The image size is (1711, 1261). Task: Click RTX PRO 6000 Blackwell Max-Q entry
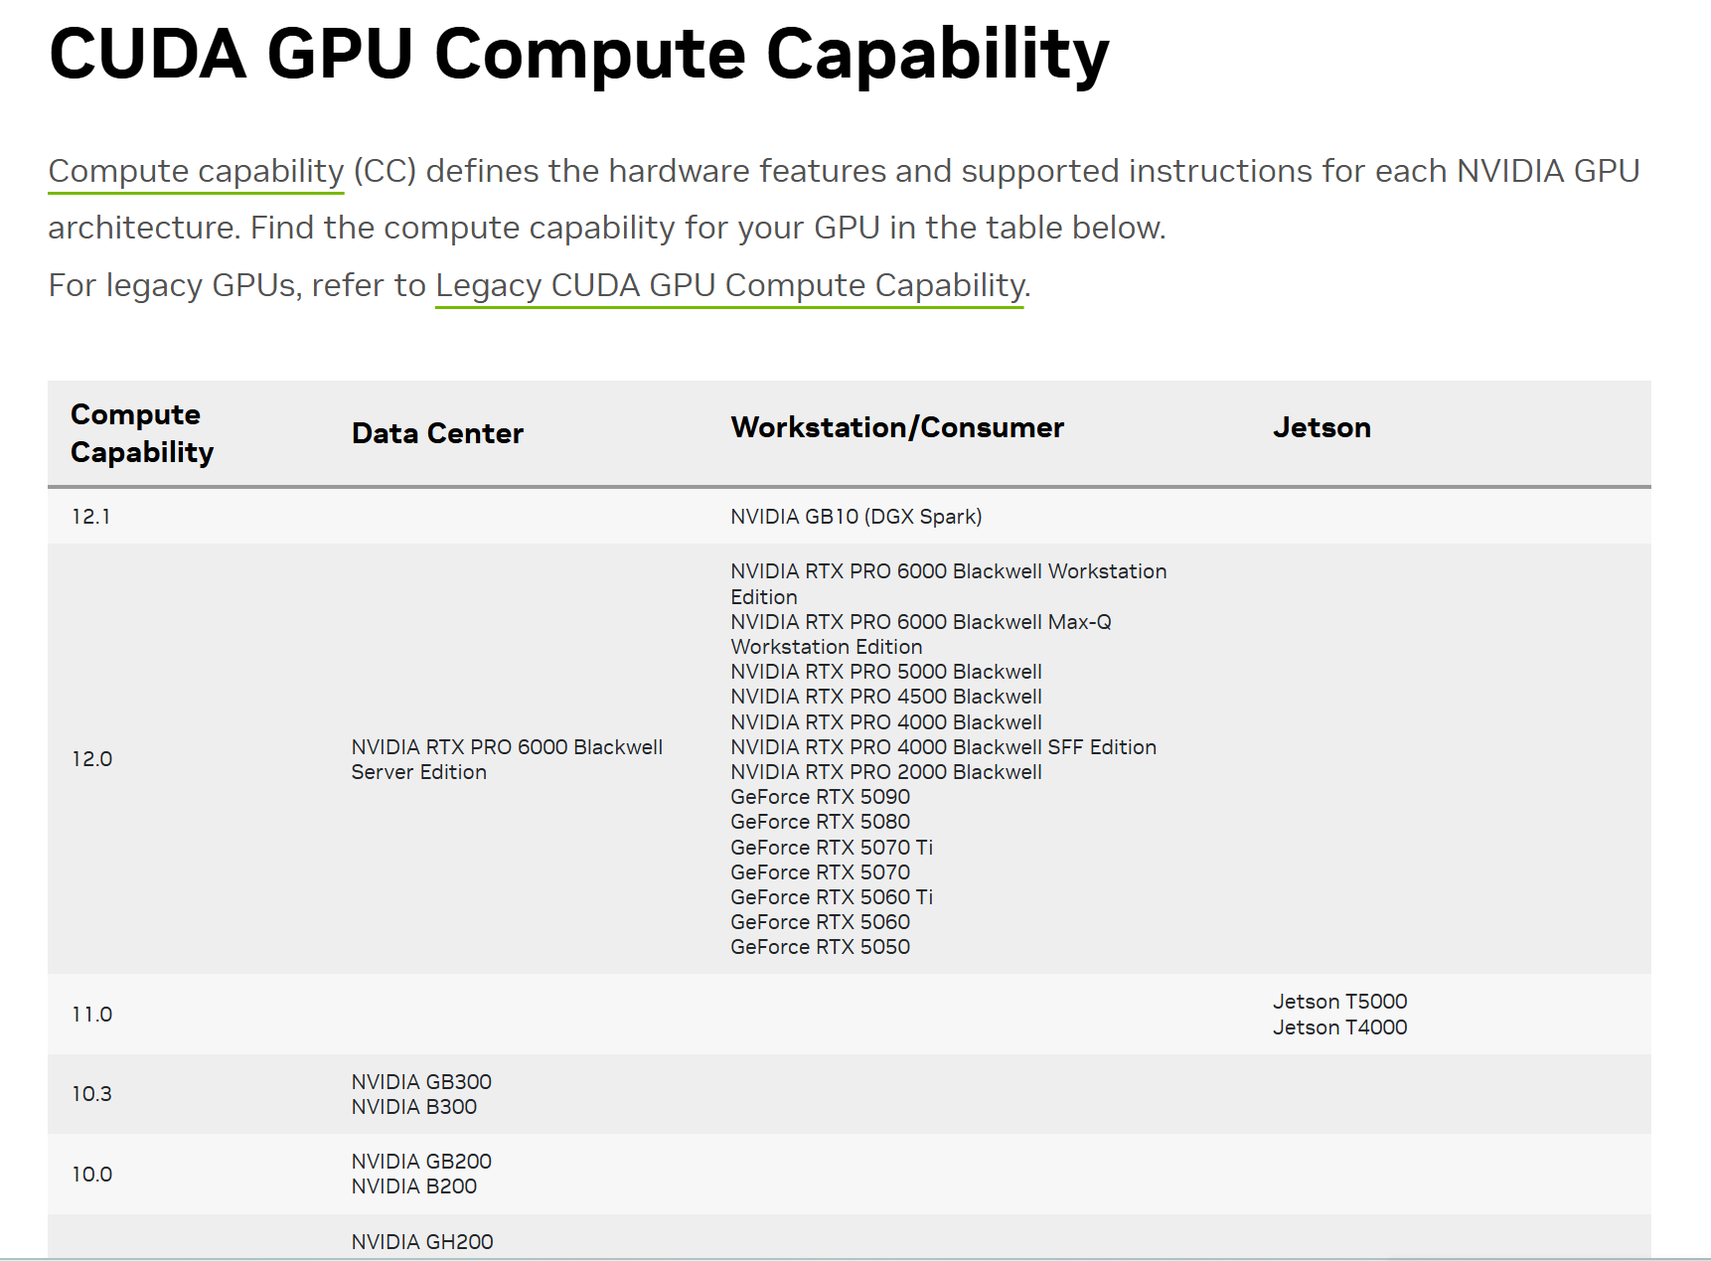(921, 634)
